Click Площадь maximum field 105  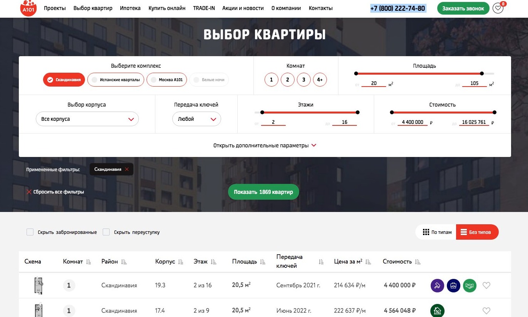tap(475, 83)
